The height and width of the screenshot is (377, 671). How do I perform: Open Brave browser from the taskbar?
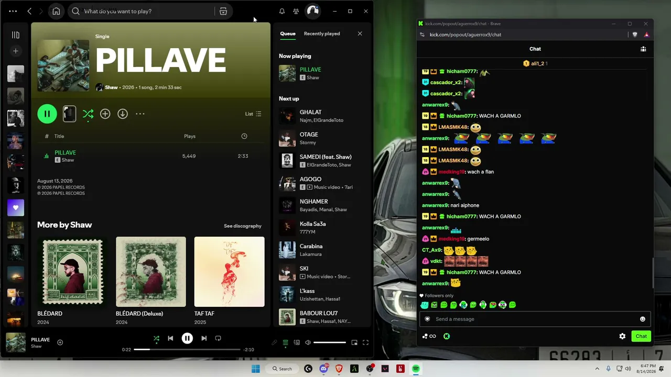point(339,369)
